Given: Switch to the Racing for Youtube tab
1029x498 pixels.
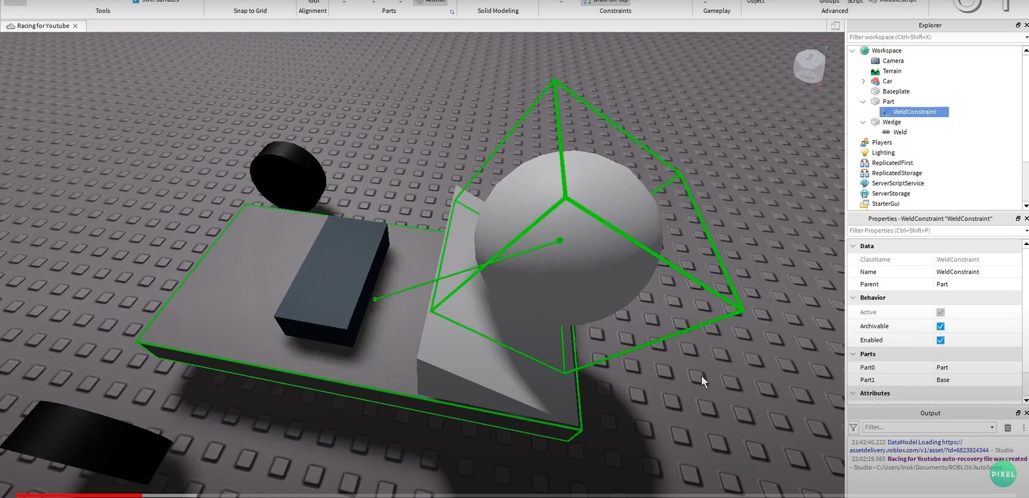Looking at the screenshot, I should click(43, 26).
